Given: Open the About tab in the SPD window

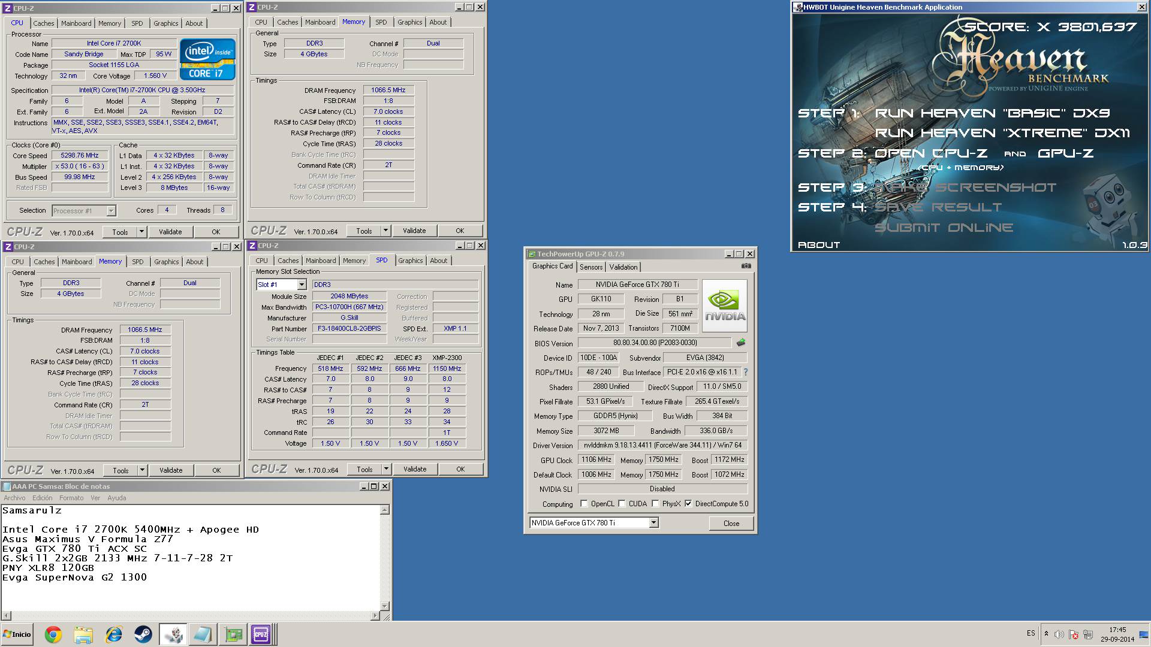Looking at the screenshot, I should tap(438, 261).
